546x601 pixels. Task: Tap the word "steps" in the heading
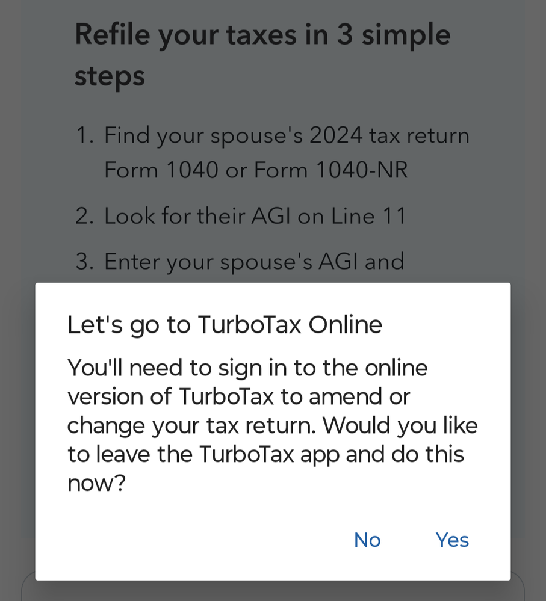click(110, 77)
